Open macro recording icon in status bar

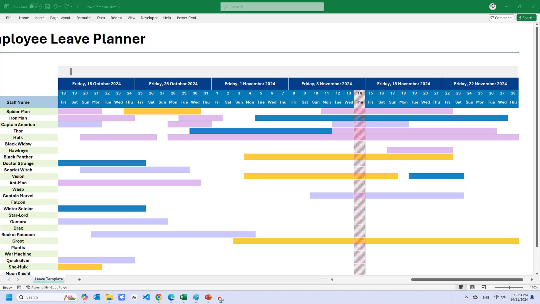pos(19,287)
